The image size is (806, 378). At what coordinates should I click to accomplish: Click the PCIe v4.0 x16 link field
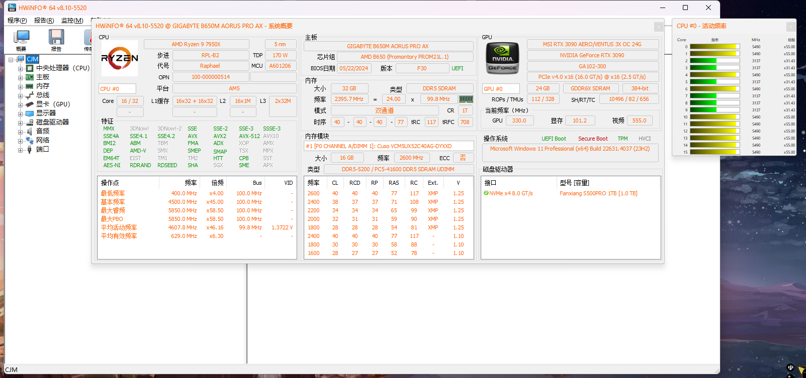pyautogui.click(x=592, y=77)
